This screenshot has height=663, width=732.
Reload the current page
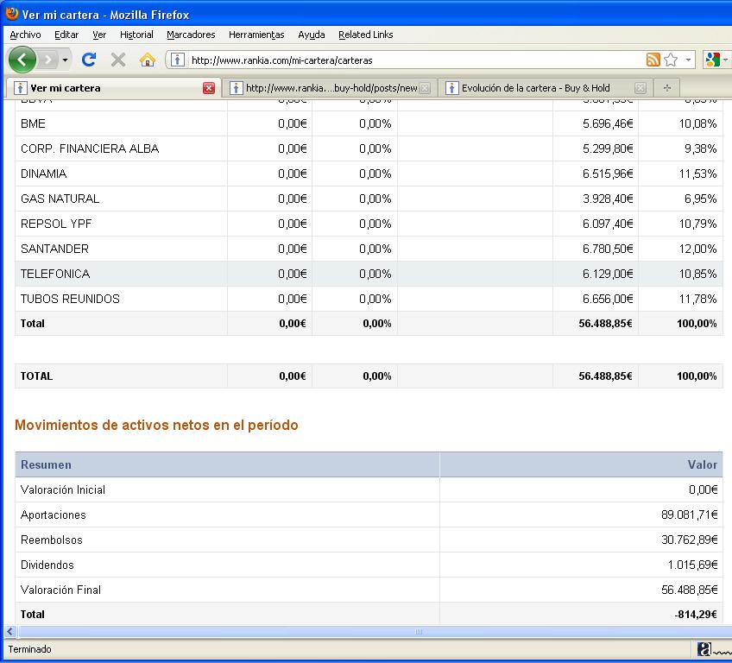tap(89, 60)
